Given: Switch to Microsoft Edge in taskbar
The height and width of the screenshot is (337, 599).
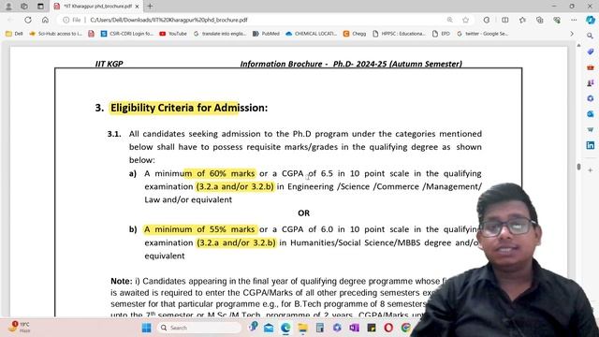Looking at the screenshot, I should (285, 328).
